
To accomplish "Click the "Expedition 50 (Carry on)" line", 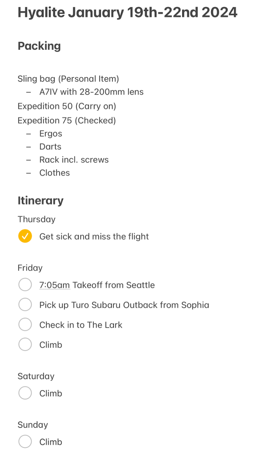I will click(x=67, y=107).
